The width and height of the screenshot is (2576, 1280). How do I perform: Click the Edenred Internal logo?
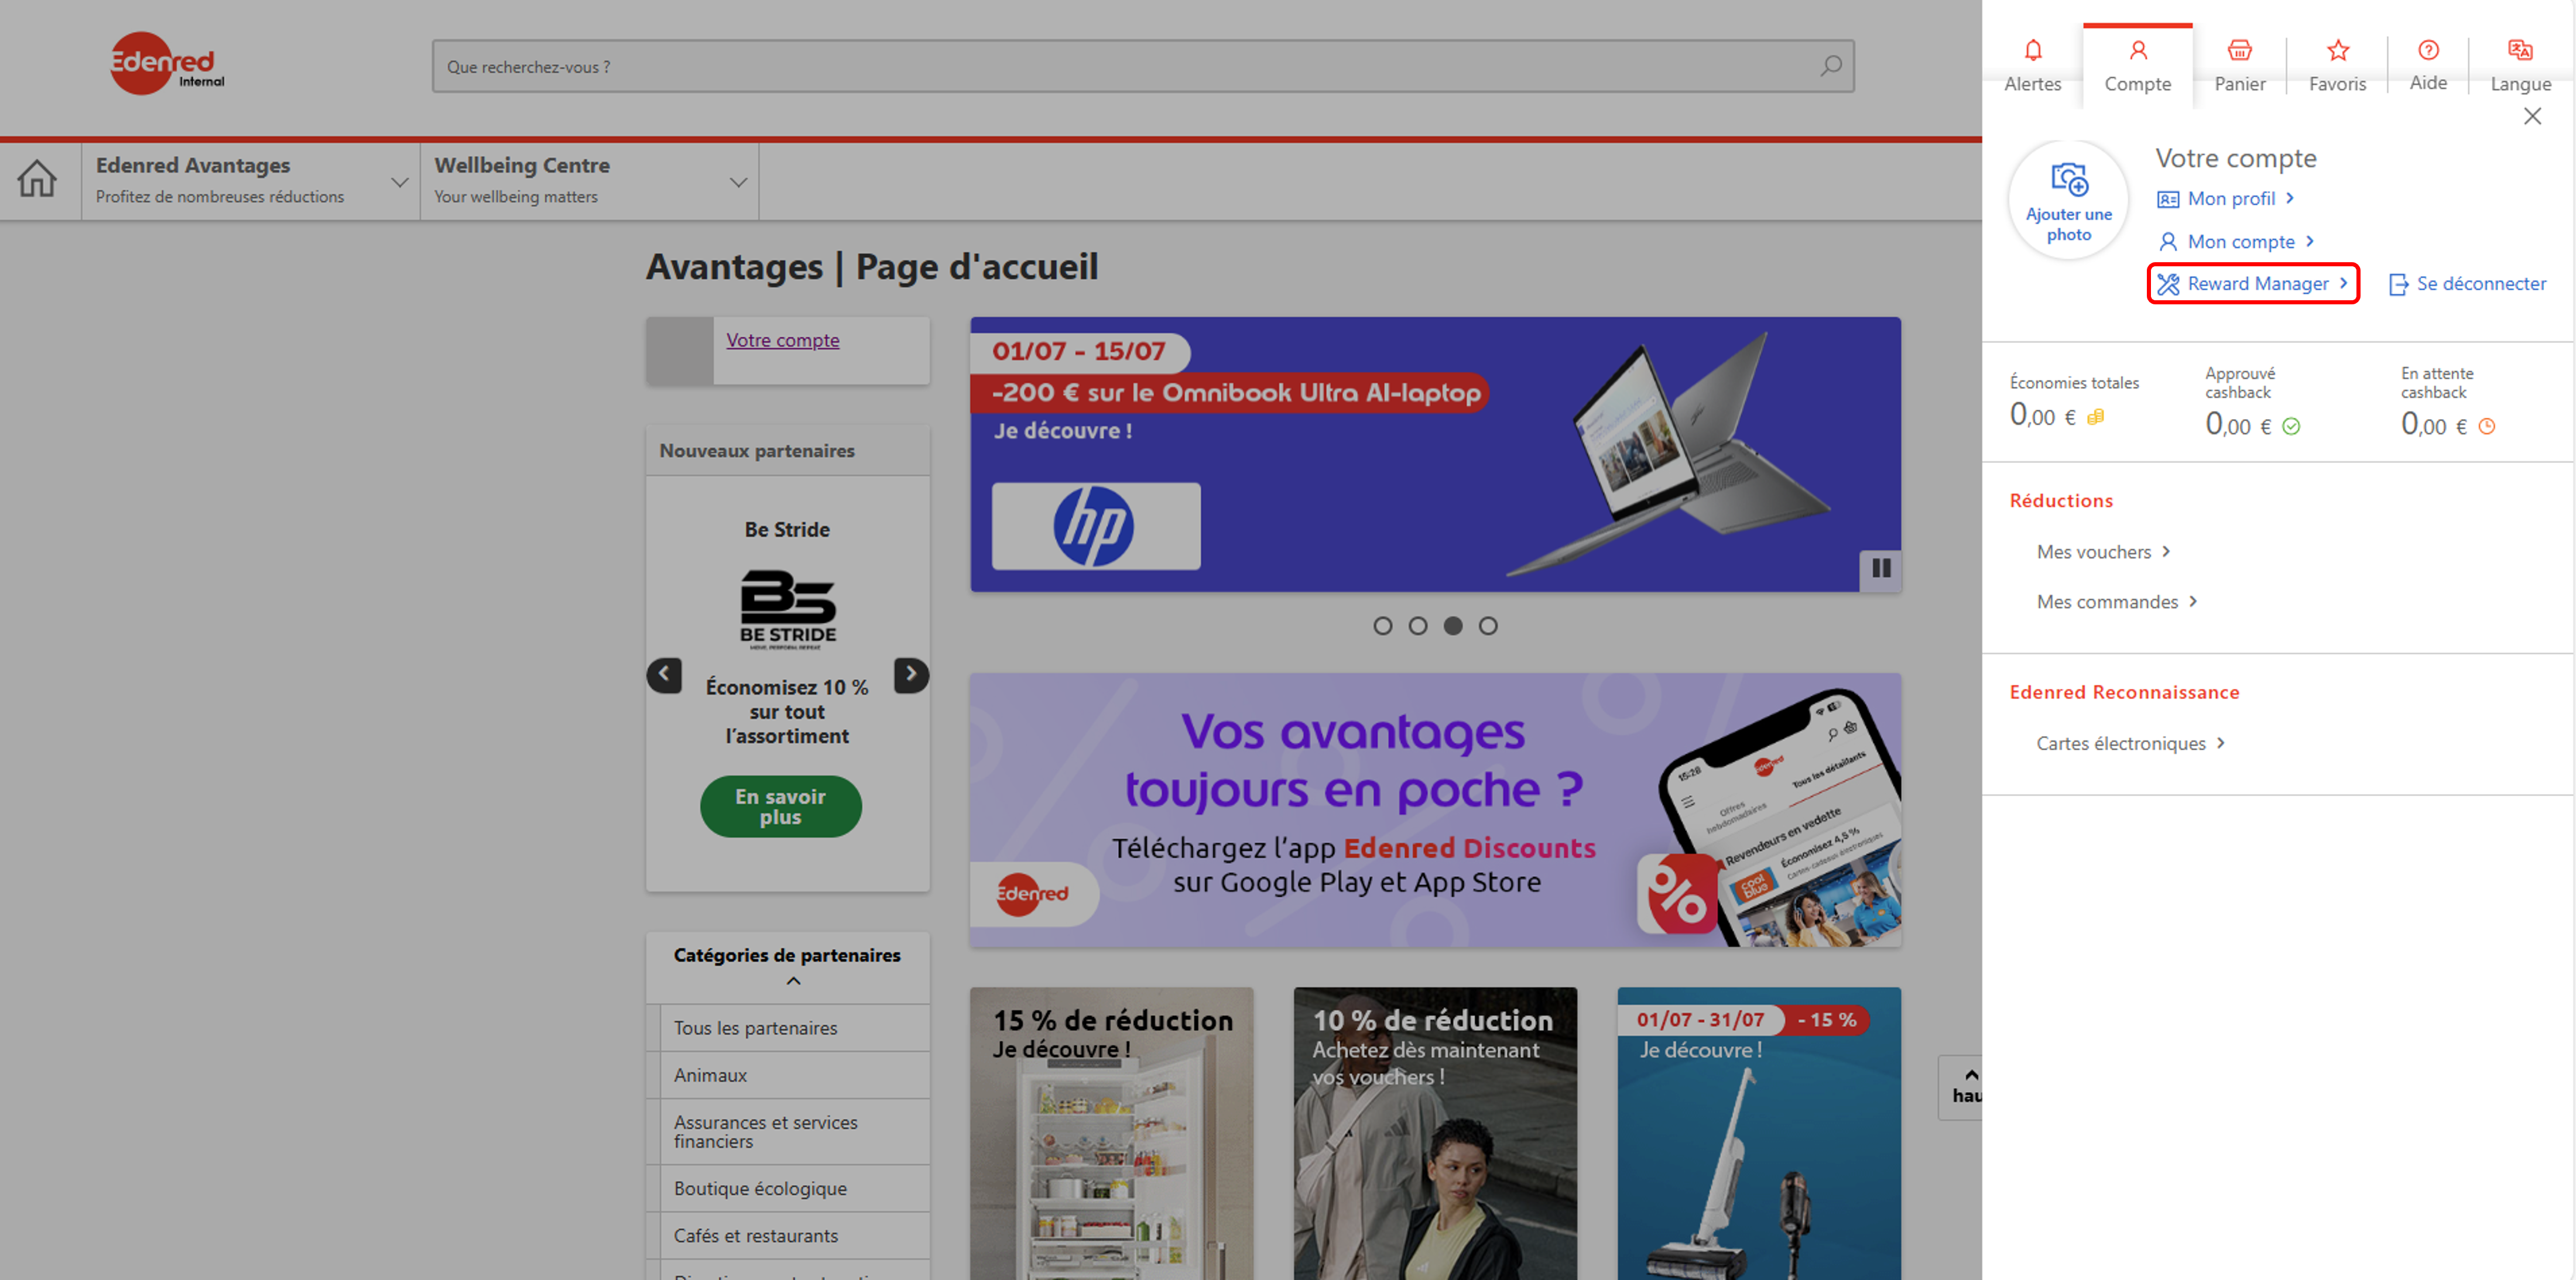click(167, 64)
